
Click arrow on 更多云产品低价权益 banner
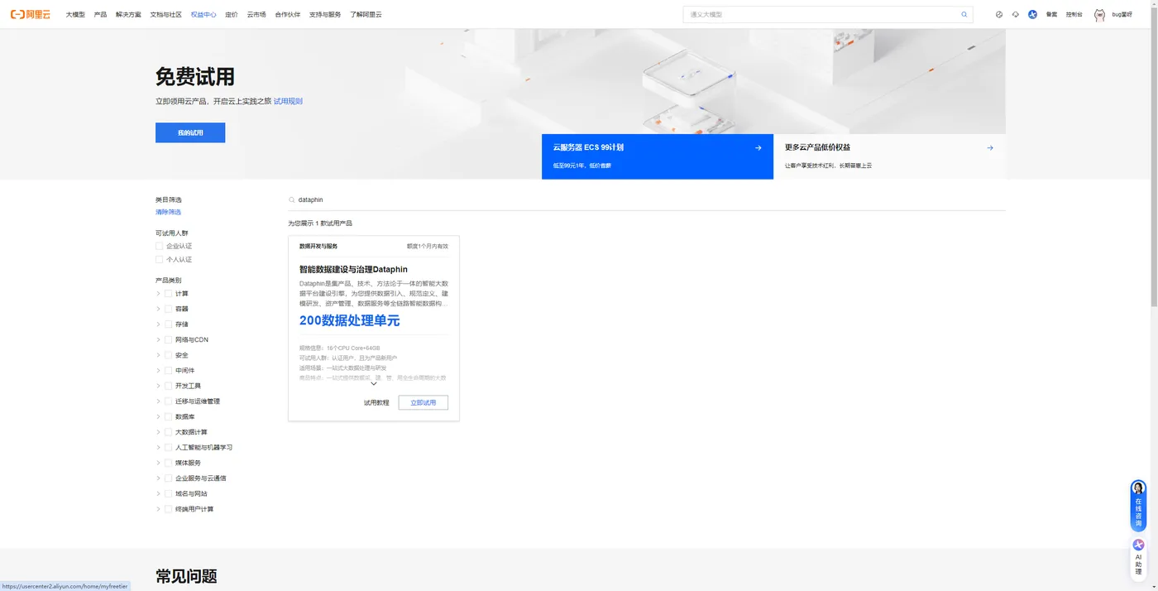[990, 147]
